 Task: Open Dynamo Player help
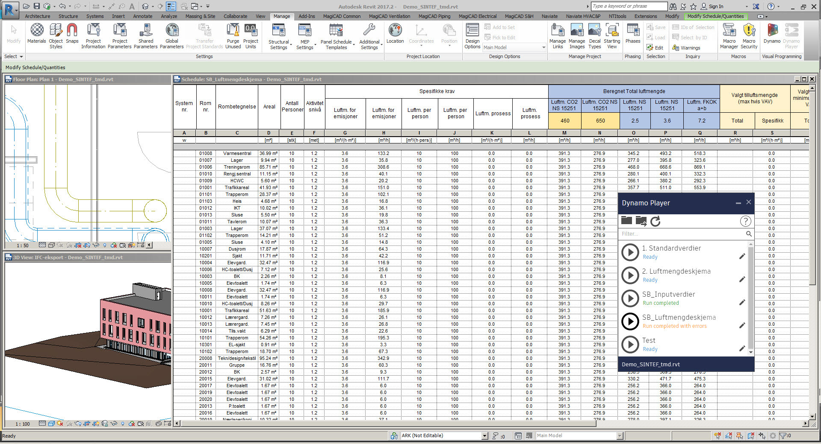tap(745, 221)
